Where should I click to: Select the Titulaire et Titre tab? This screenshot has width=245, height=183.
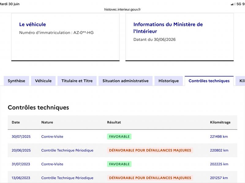77,81
